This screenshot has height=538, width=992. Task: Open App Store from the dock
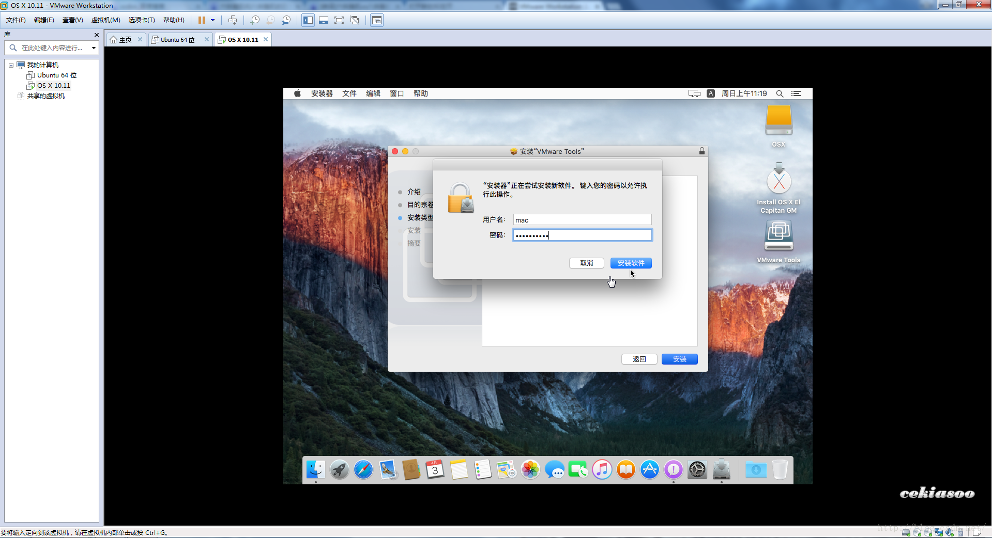[650, 469]
